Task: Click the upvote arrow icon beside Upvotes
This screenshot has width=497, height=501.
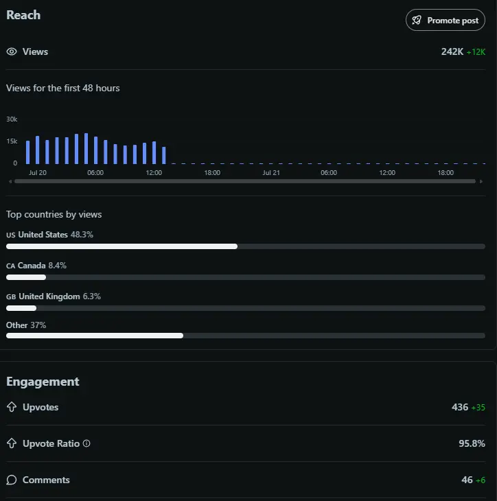Action: [x=12, y=407]
